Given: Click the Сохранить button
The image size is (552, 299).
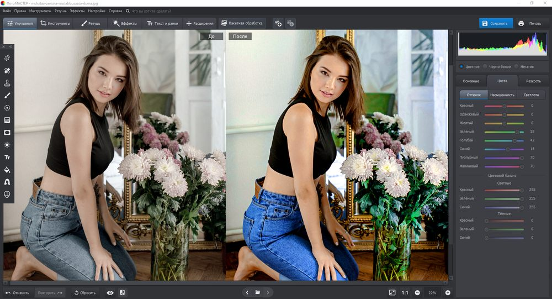Looking at the screenshot, I should click(x=496, y=23).
